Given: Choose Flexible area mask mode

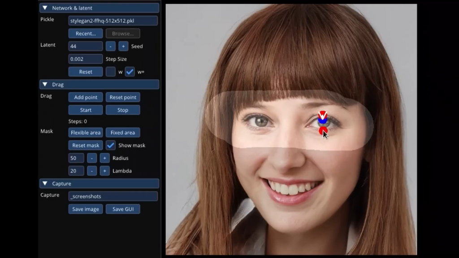Looking at the screenshot, I should [86, 133].
